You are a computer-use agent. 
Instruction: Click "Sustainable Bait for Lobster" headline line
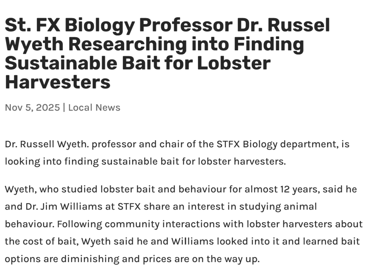(x=137, y=63)
